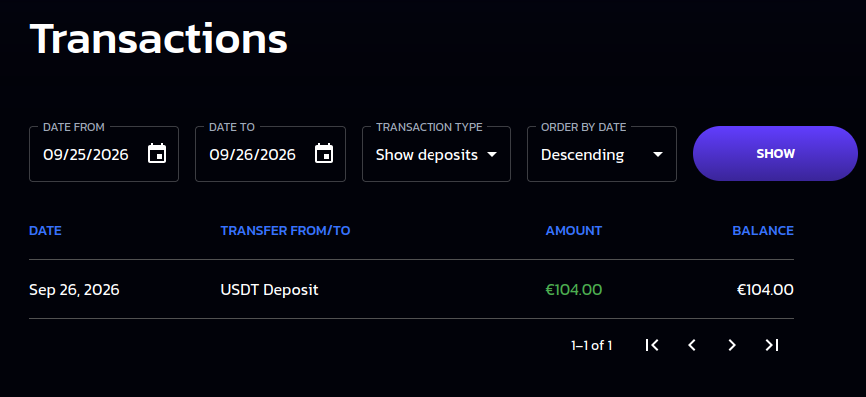866x397 pixels.
Task: Click the TRANSFER FROM/TO column header
Action: 285,231
